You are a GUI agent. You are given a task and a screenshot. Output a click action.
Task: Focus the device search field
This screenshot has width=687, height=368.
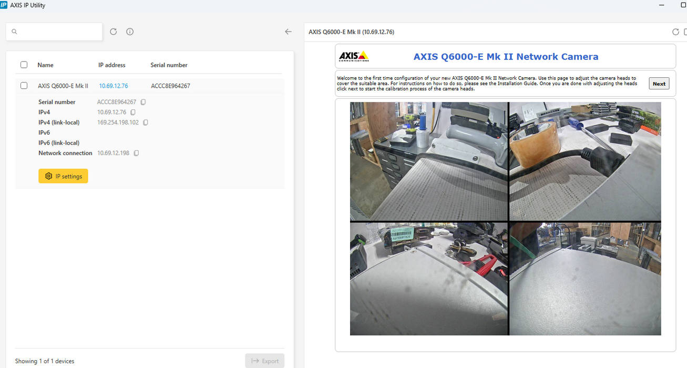[54, 32]
